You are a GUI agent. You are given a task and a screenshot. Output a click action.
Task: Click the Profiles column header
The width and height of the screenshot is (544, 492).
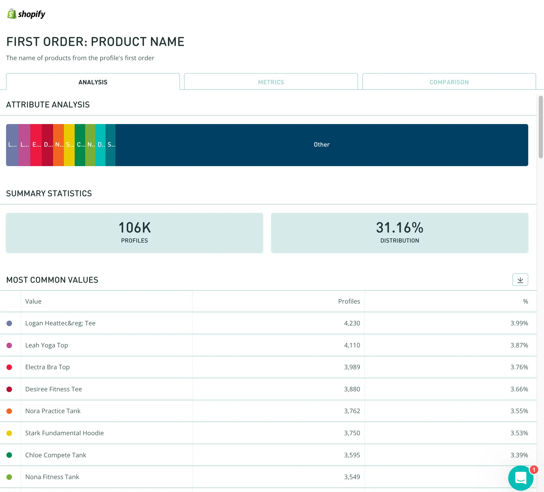point(349,301)
